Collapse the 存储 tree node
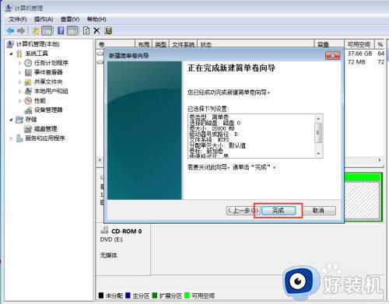Image resolution: width=389 pixels, height=304 pixels. 11,120
